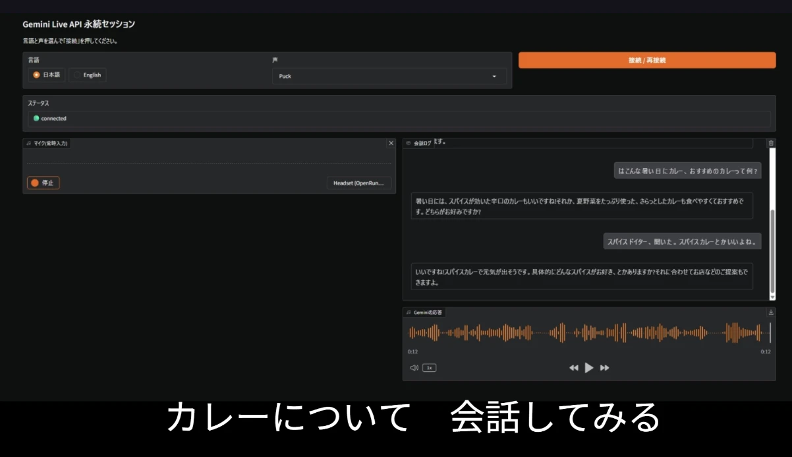Viewport: 792px width, 457px height.
Task: Click reply starting 暑い日には、スパイスが効いた
Action: pos(582,206)
